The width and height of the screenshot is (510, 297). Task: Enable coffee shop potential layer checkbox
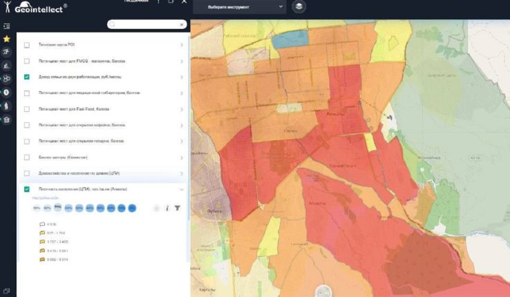27,125
